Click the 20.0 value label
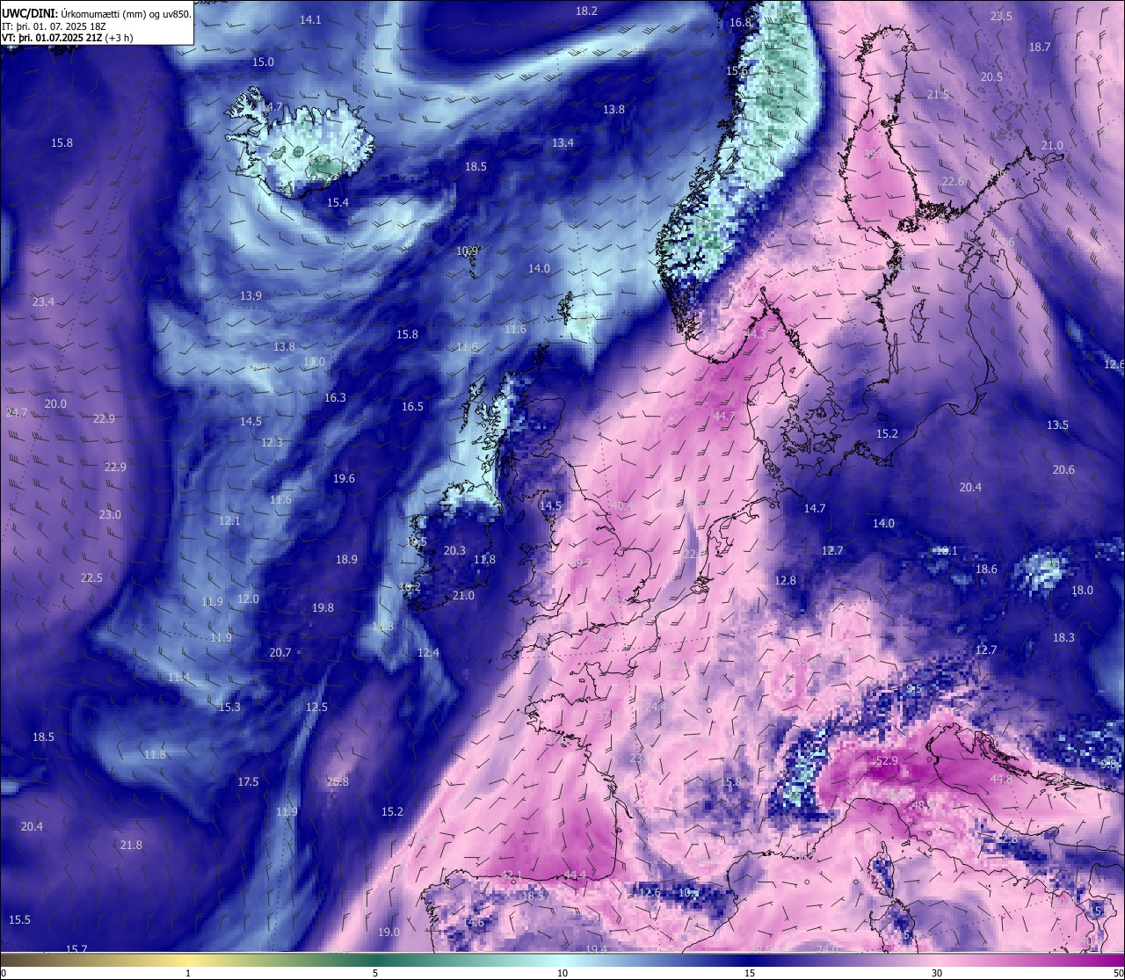This screenshot has width=1125, height=980. coord(55,403)
